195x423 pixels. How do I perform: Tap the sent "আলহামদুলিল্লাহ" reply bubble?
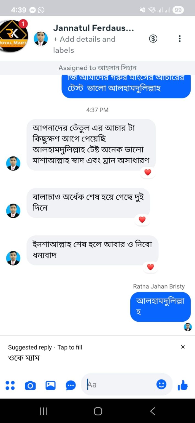(x=160, y=307)
